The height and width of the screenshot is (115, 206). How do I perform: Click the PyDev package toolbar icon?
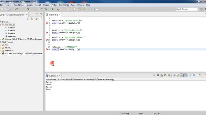pyautogui.click(x=28, y=9)
